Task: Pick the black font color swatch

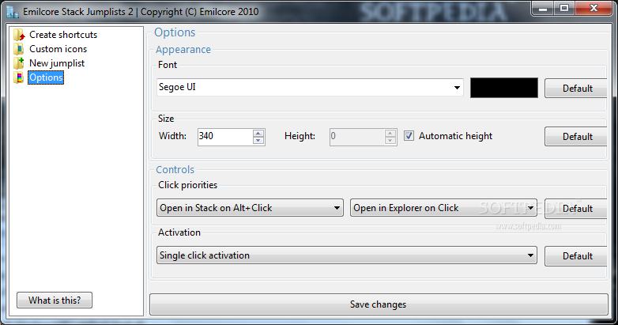Action: (x=503, y=88)
